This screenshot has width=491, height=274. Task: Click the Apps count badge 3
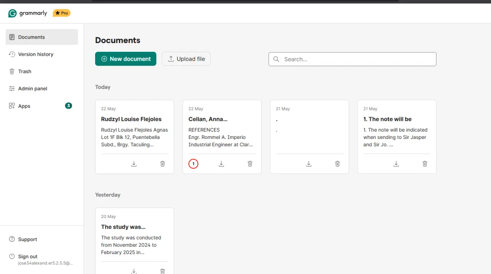coord(69,106)
